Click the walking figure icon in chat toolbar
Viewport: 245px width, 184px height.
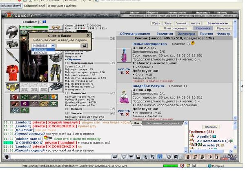click(145, 157)
